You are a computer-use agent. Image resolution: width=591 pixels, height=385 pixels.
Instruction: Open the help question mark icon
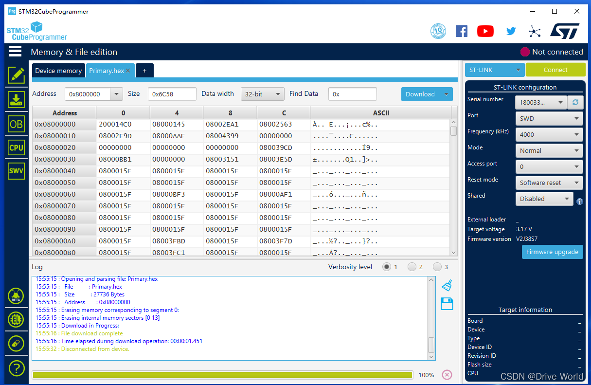[x=16, y=368]
